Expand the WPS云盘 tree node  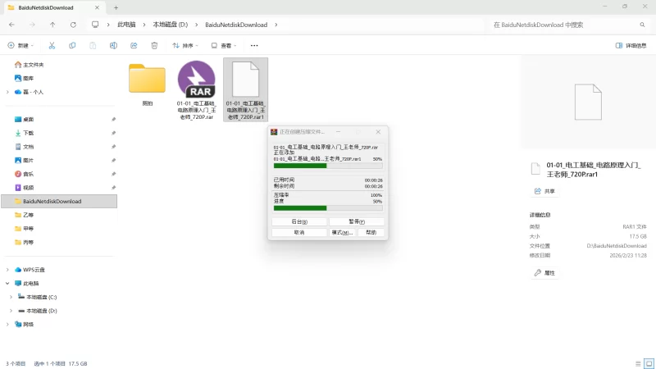click(x=7, y=270)
